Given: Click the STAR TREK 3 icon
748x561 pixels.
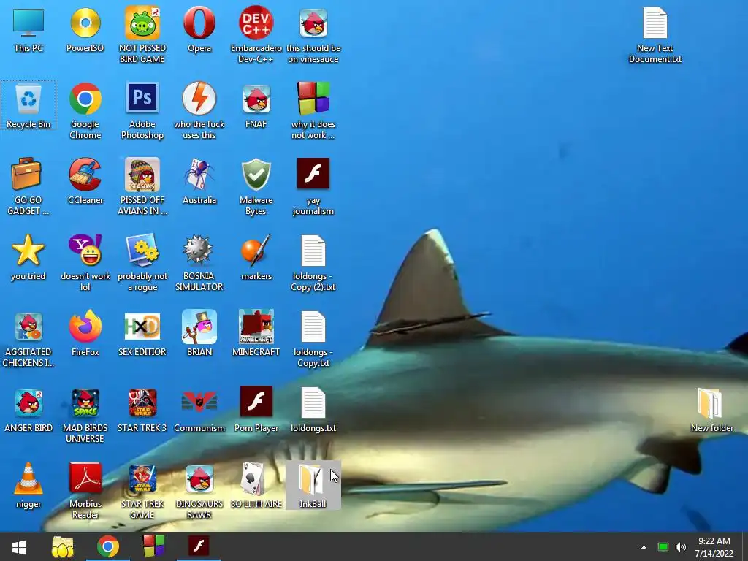Looking at the screenshot, I should (142, 410).
